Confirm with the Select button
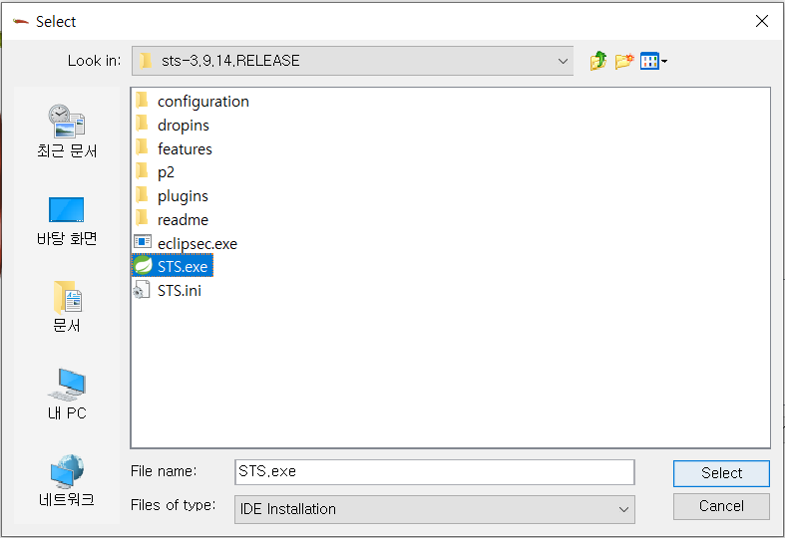The image size is (785, 538). tap(721, 473)
